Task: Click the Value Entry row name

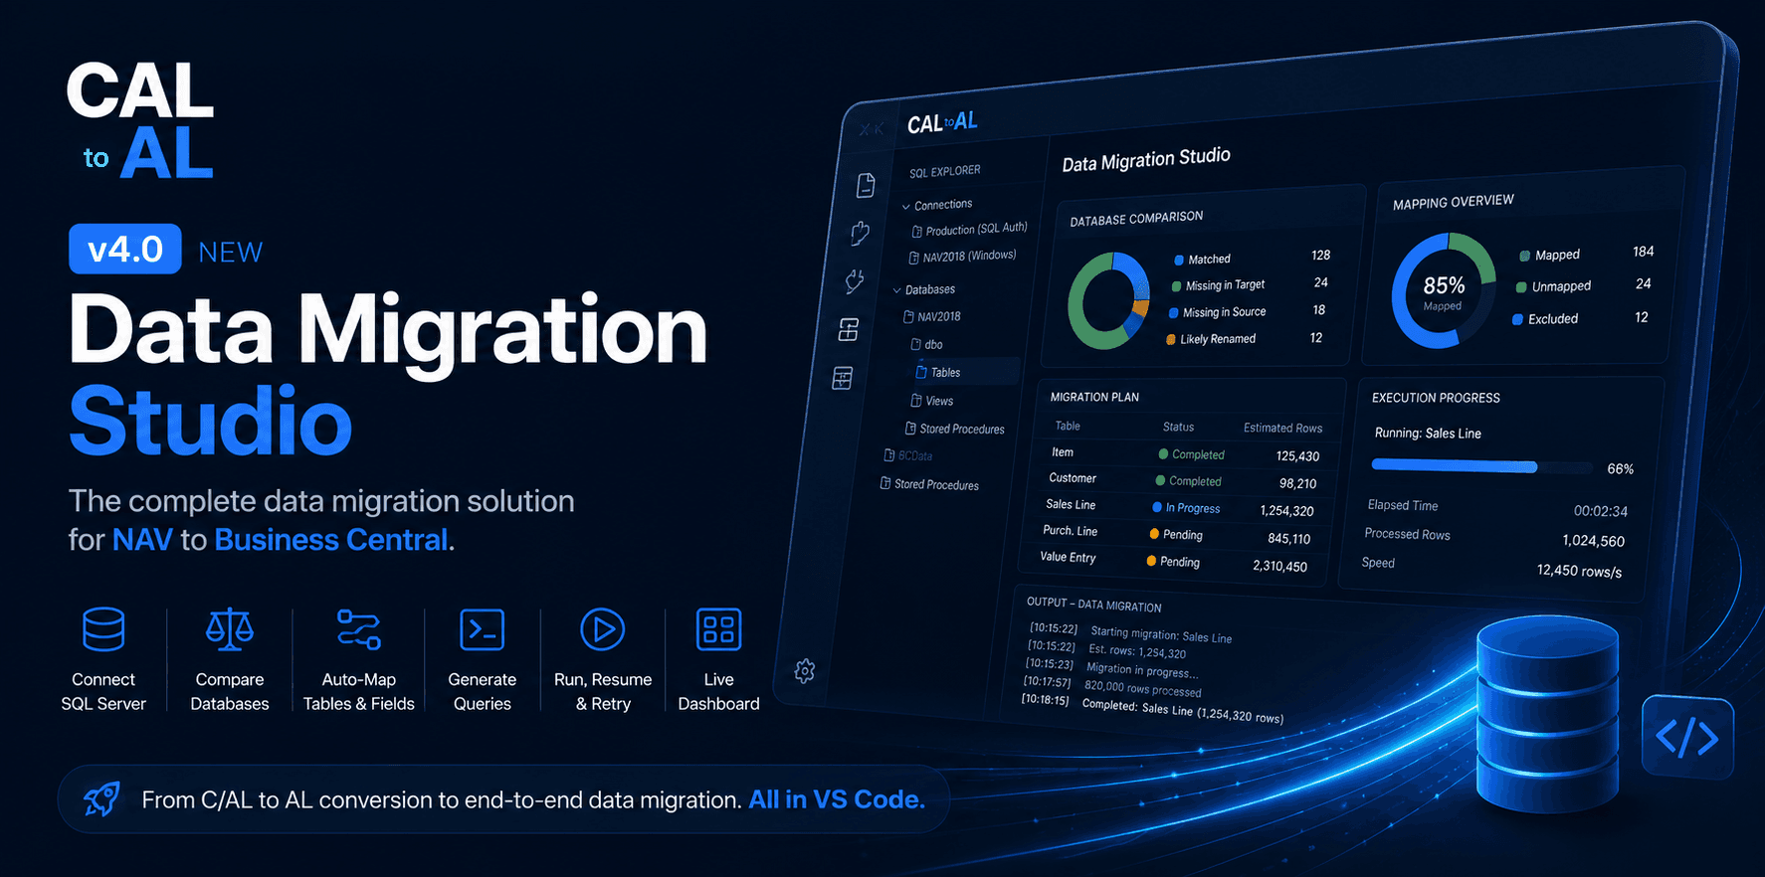Action: (x=1068, y=557)
